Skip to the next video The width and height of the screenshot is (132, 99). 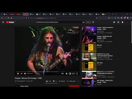pos(21,74)
